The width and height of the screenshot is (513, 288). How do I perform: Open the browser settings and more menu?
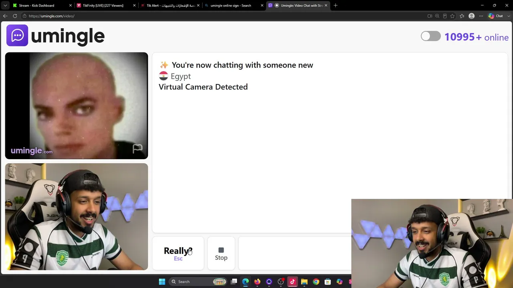[x=481, y=16]
